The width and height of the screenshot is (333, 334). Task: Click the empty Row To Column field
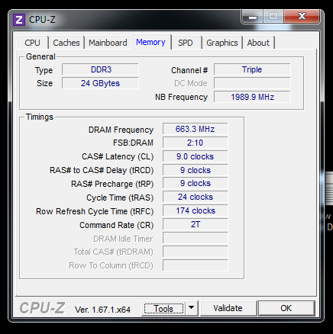coord(196,265)
